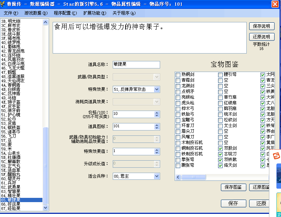
Task: Check the 青竹扇 checkbox
Action: [x=220, y=98]
